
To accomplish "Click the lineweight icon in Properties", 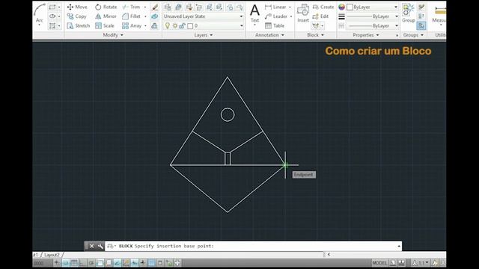I will pyautogui.click(x=341, y=16).
